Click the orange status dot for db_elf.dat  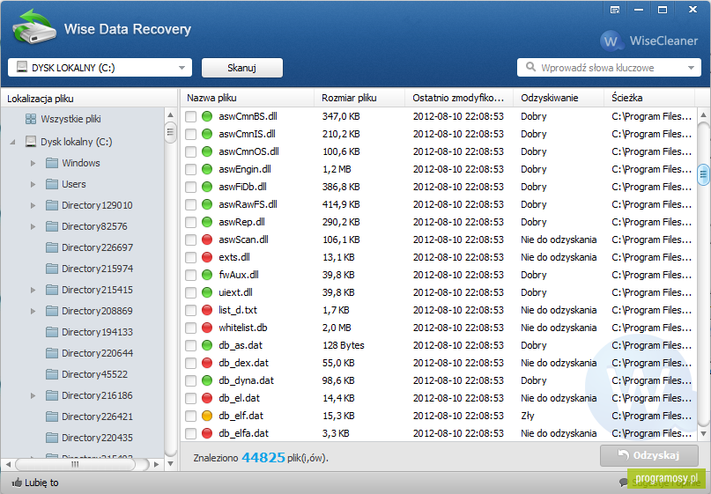[207, 416]
